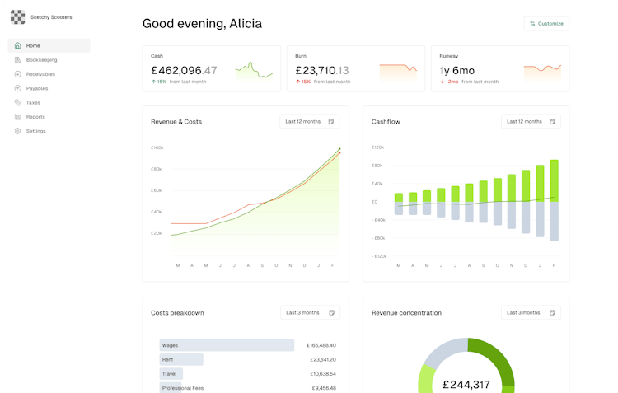
Task: Open Revenue concentration period dropdown
Action: click(530, 313)
